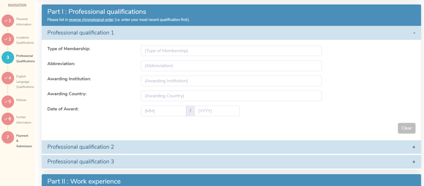
Task: Click the step 2 Academic Qualifications circle
Action: [8, 39]
